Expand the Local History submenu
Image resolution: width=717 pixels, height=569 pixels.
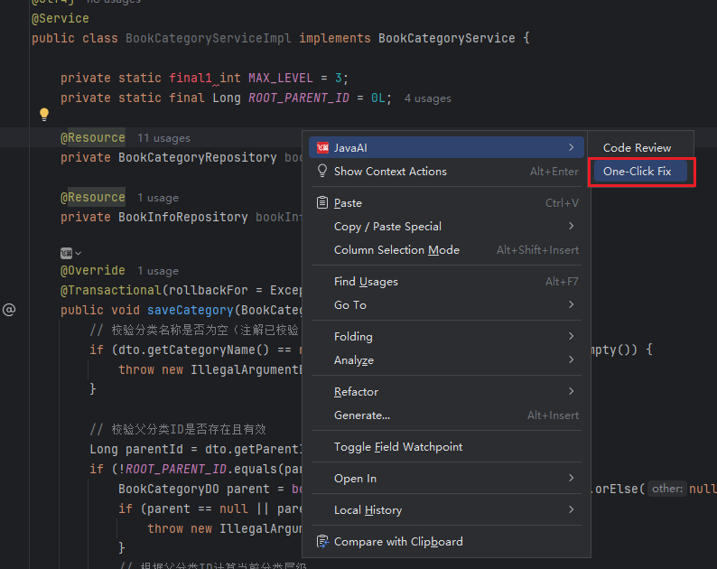pos(571,510)
